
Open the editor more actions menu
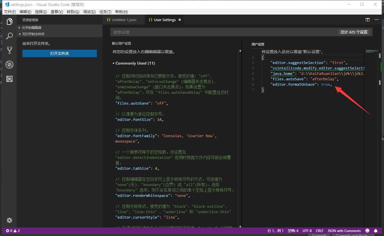(377, 20)
